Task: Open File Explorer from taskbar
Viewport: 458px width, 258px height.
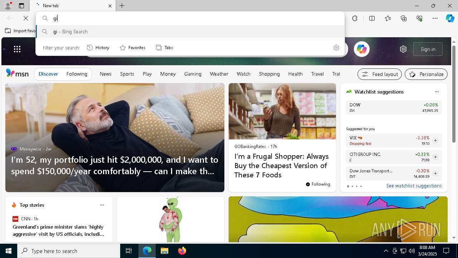Action: click(x=164, y=251)
